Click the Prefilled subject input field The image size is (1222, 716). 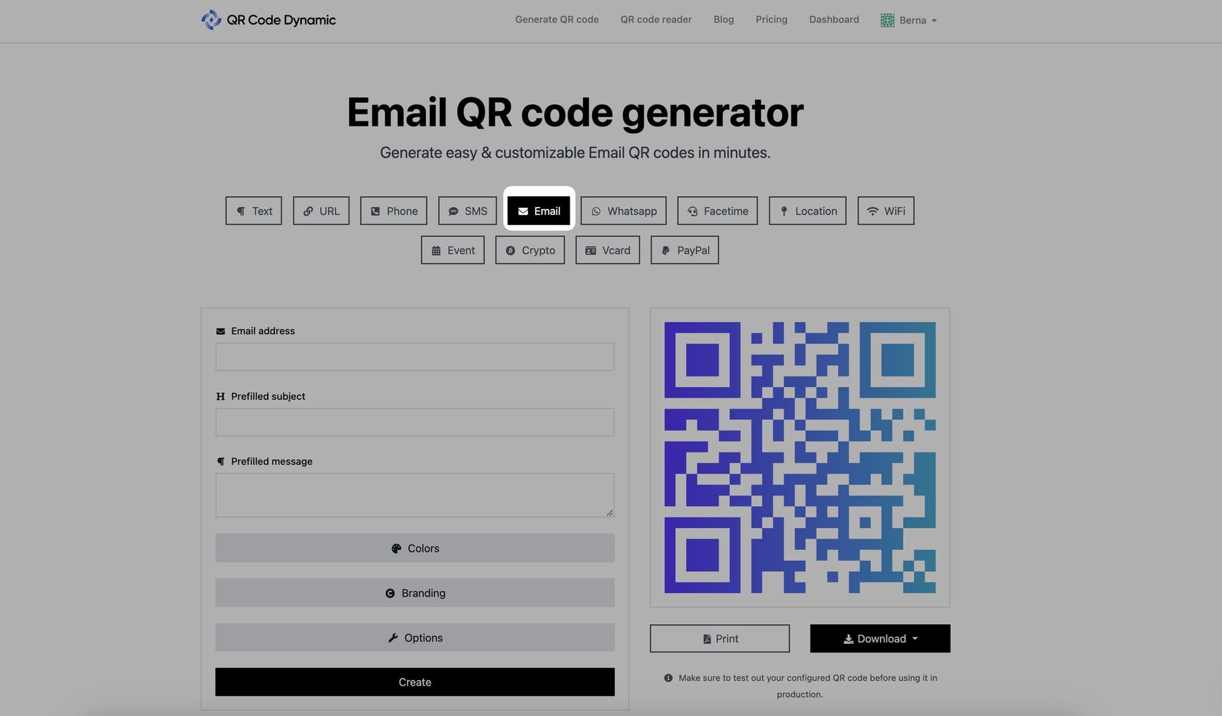pyautogui.click(x=414, y=421)
